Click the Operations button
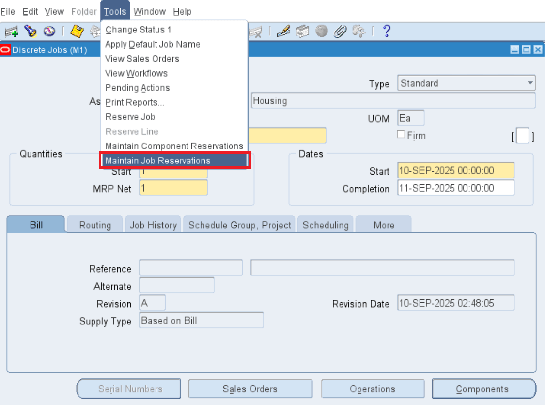545x405 pixels. click(373, 389)
